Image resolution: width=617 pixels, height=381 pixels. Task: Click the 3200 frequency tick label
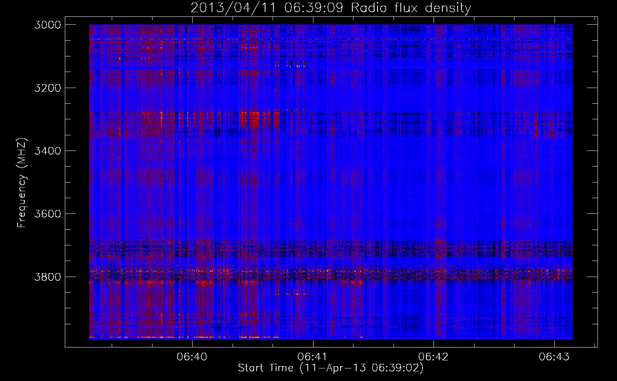point(48,88)
